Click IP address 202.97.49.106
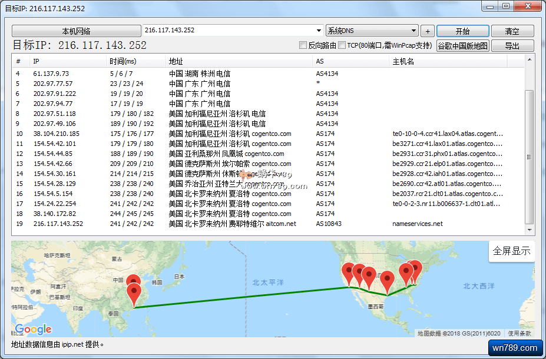546x359 pixels. coord(55,124)
